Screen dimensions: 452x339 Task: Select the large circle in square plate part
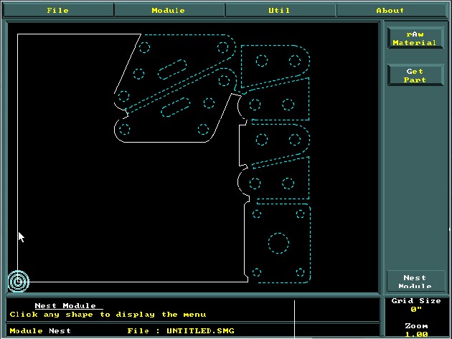click(x=278, y=243)
